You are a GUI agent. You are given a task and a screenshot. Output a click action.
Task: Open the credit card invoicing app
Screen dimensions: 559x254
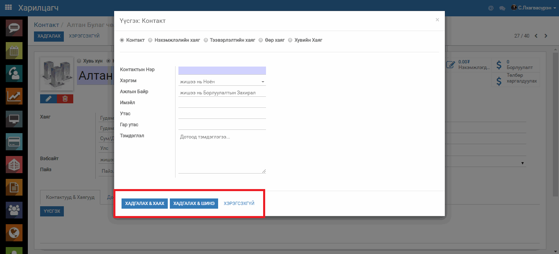(14, 142)
